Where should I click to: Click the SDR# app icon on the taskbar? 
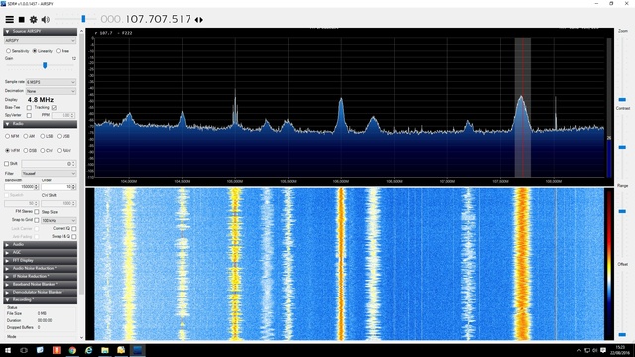click(137, 350)
